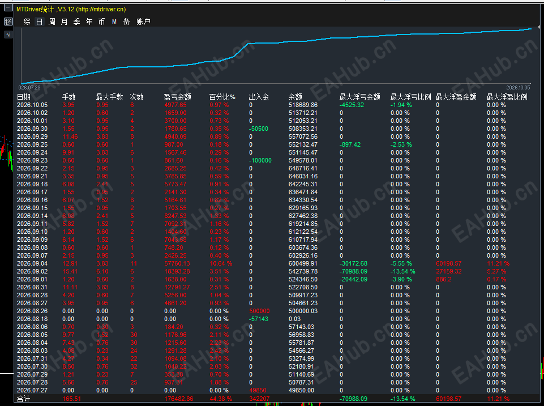Select the 出入金 column header
Screen dimensions: 544x406
(259, 97)
